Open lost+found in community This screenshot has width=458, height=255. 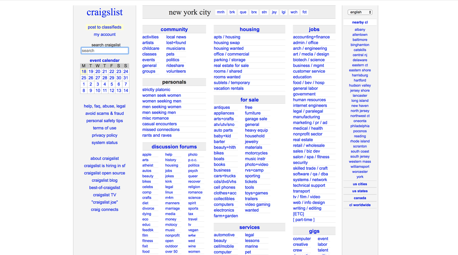point(176,42)
